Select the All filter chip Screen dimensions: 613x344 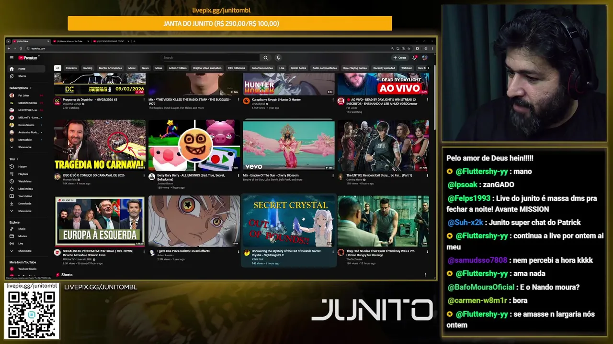(57, 68)
